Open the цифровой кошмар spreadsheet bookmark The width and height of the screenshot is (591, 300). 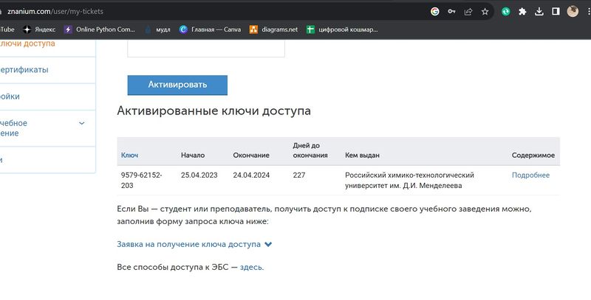click(343, 29)
